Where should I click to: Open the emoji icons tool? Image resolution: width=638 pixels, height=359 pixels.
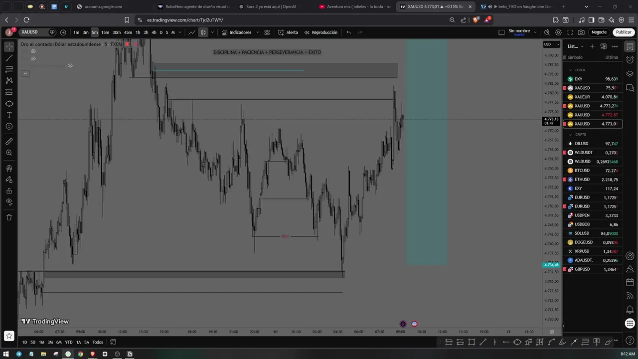pos(9,127)
